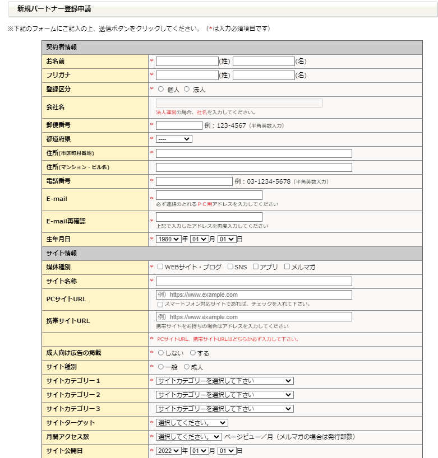Click the E-mail address input field
Image resolution: width=438 pixels, height=458 pixels.
pyautogui.click(x=209, y=195)
